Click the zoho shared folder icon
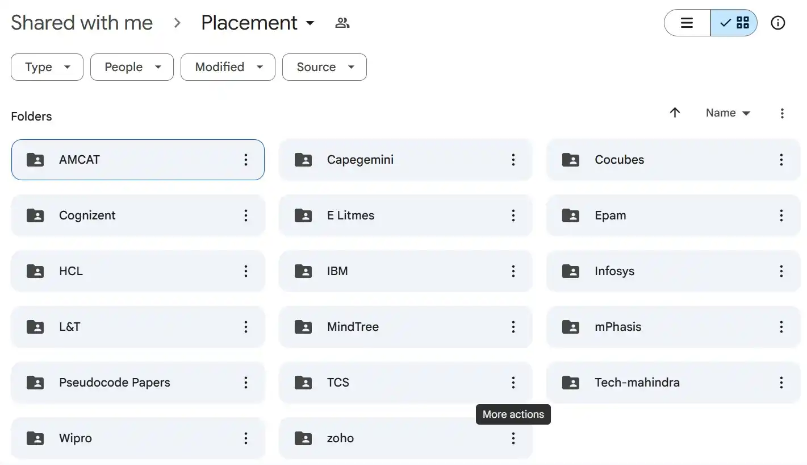Viewport: 807px width, 465px height. (303, 438)
